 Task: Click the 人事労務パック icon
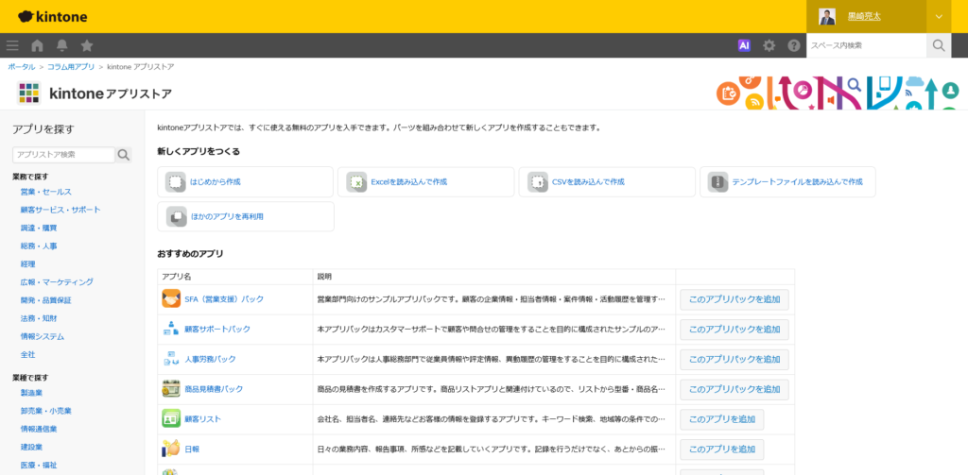[171, 359]
